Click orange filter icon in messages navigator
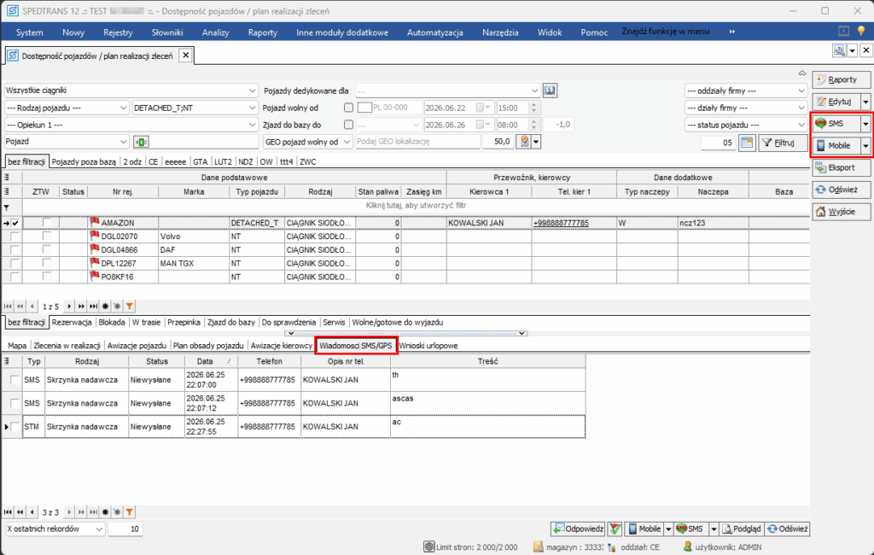 [x=130, y=512]
